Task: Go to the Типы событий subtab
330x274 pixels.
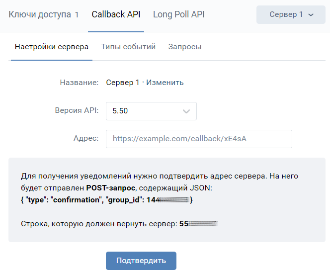Action: coord(128,47)
